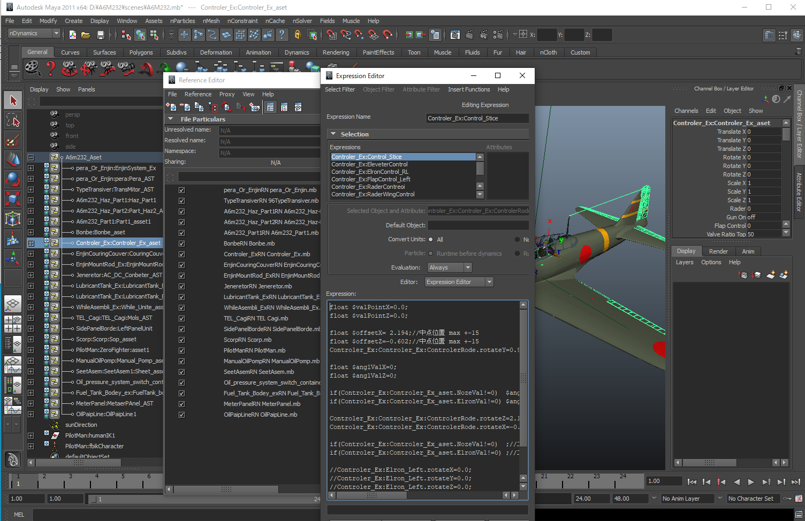Click No Anim Layer selector
The height and width of the screenshot is (521, 805).
pos(687,499)
